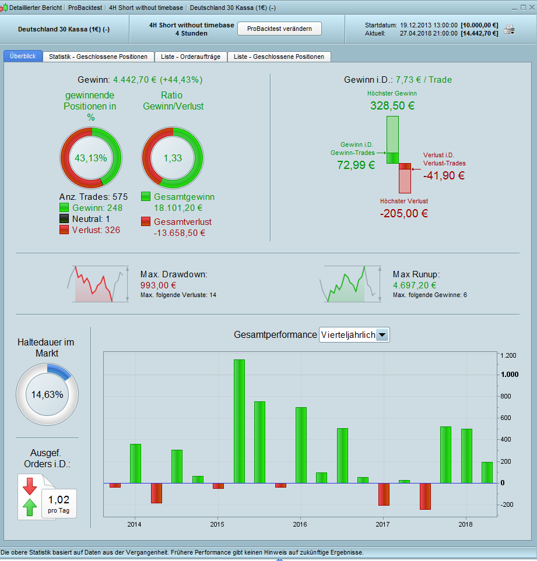
Task: Switch to Statistik - Geschlossene Positionen tab
Action: click(98, 57)
